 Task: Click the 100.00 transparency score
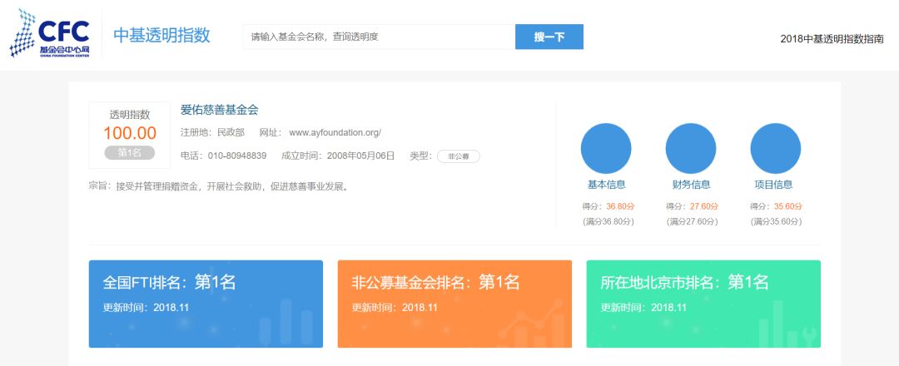point(130,133)
